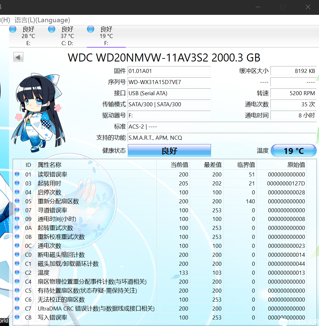Screen dimensions: 319x326
Task: Click raw value 0000000127D
Action: click(x=286, y=184)
